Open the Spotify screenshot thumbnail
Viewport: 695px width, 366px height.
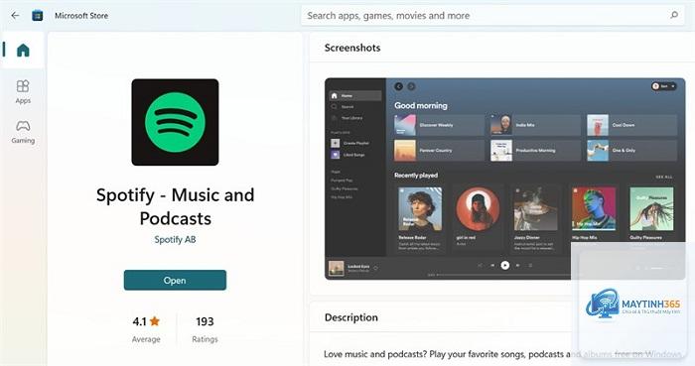point(504,179)
